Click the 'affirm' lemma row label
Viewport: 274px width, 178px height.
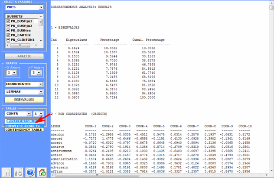[x=57, y=172]
